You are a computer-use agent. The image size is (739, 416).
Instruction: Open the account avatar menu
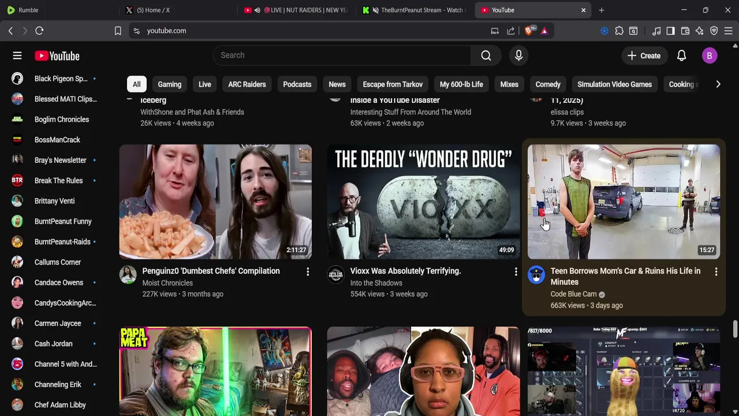[710, 56]
